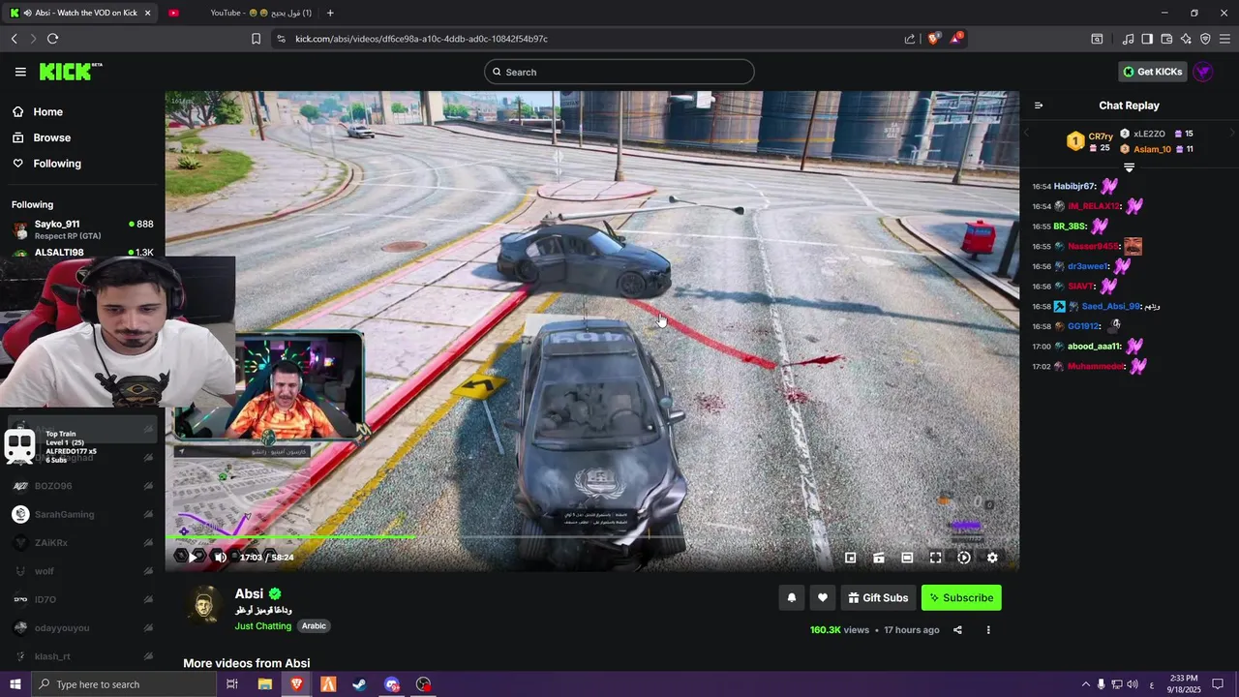
Task: Follow Absi with the heart button
Action: click(823, 598)
